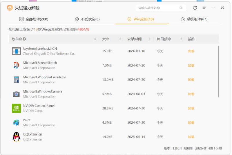Sort by 安装时间 column arrows
The image size is (232, 155).
coord(150,39)
